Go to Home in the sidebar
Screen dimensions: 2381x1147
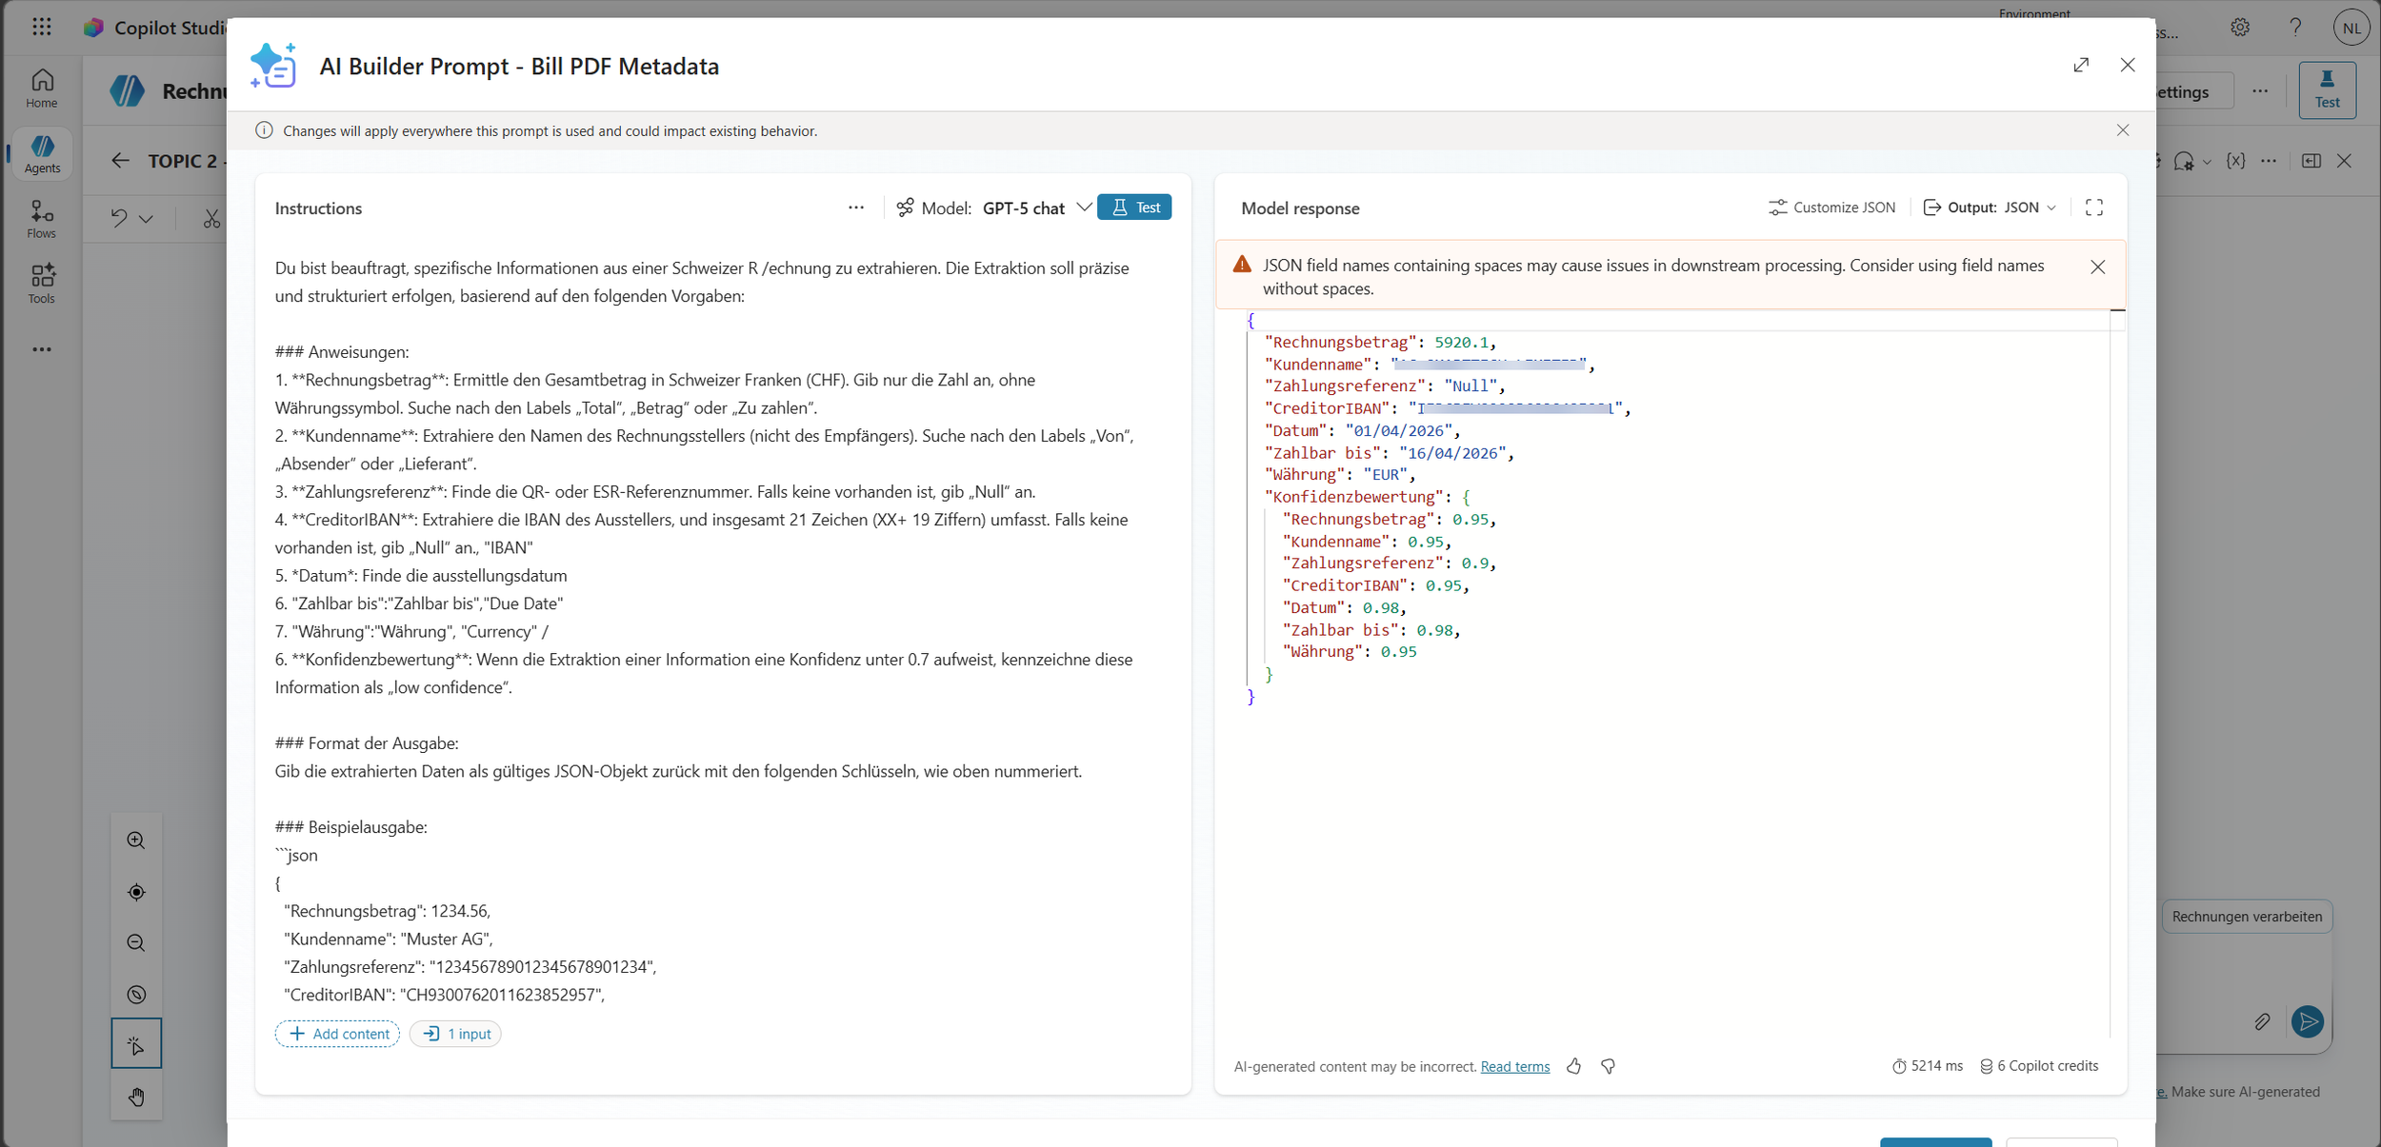(x=42, y=89)
